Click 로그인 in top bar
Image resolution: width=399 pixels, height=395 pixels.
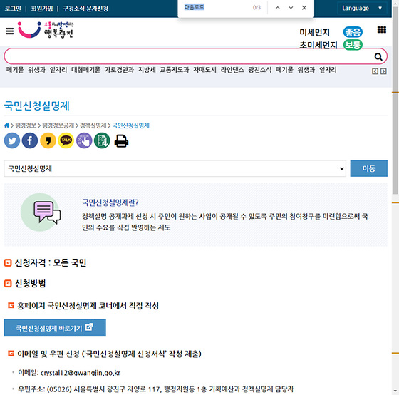(13, 9)
